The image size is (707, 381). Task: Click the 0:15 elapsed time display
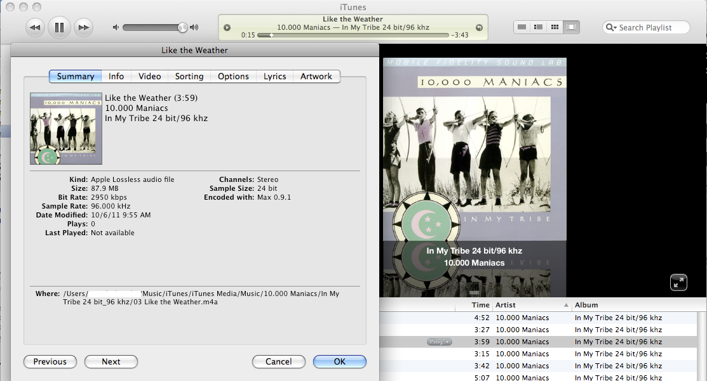(248, 35)
